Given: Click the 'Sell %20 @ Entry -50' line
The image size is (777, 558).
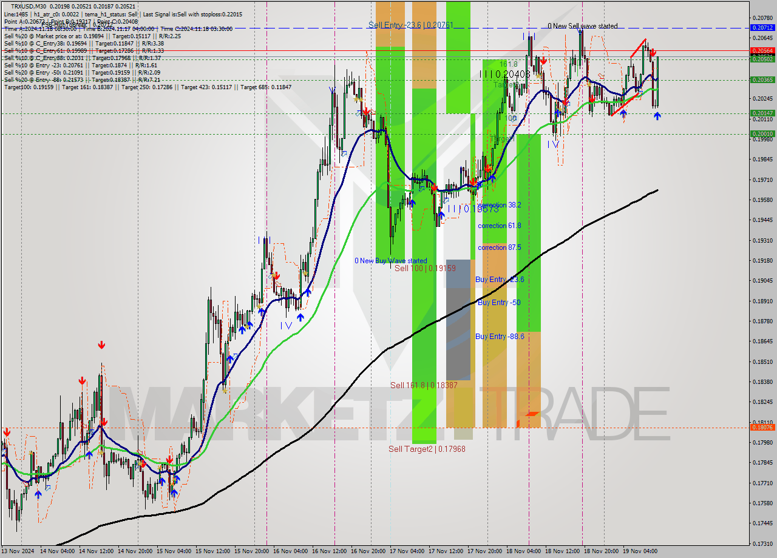Looking at the screenshot, I should coord(82,72).
